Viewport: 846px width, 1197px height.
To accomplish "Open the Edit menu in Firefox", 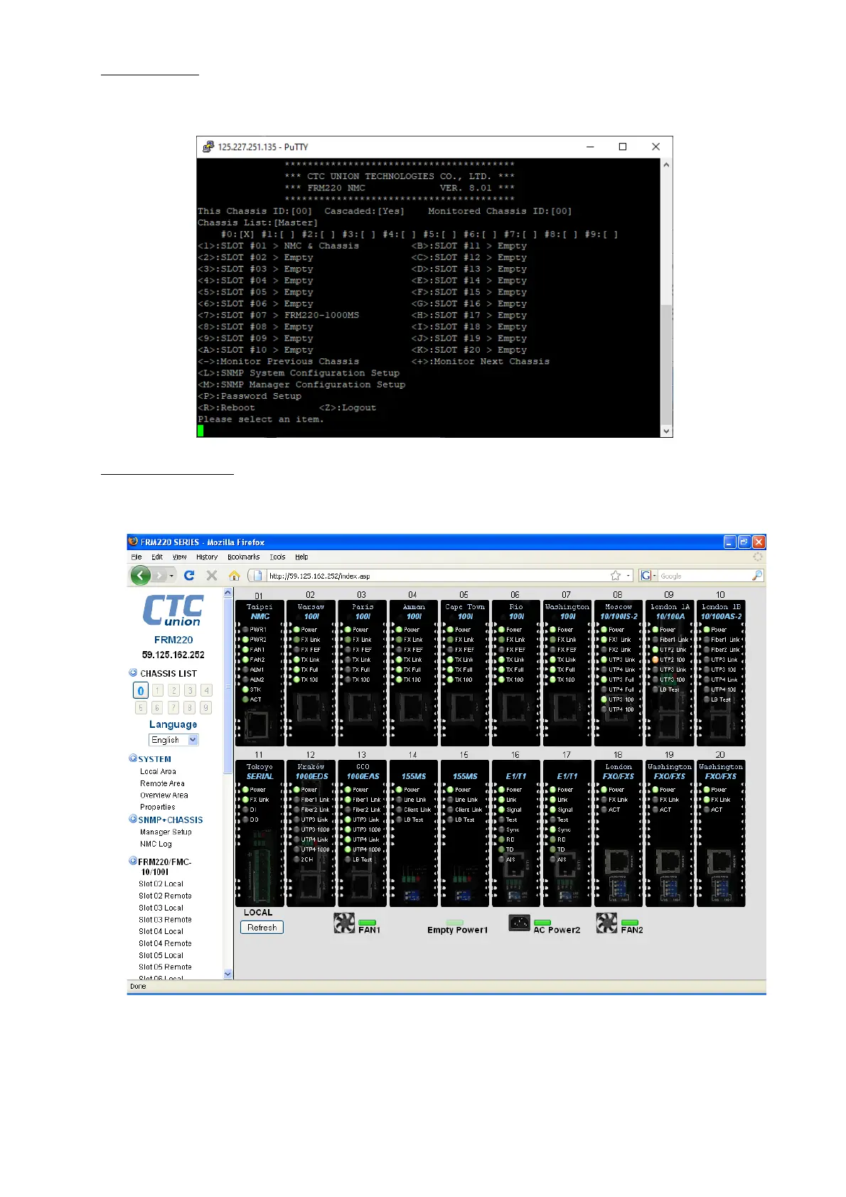I will (x=157, y=557).
